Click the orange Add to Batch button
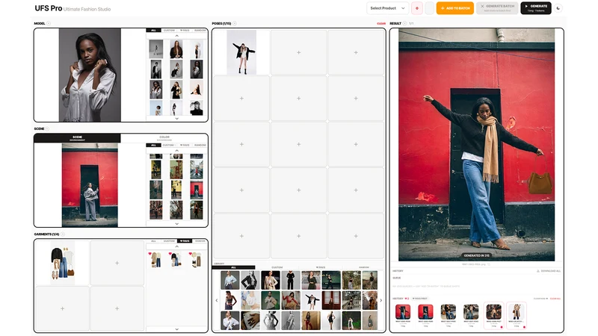Image resolution: width=598 pixels, height=336 pixels. click(455, 8)
